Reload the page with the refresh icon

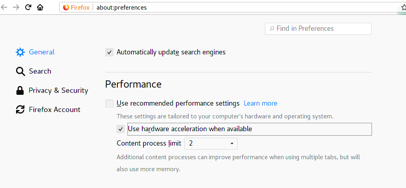[x=28, y=7]
